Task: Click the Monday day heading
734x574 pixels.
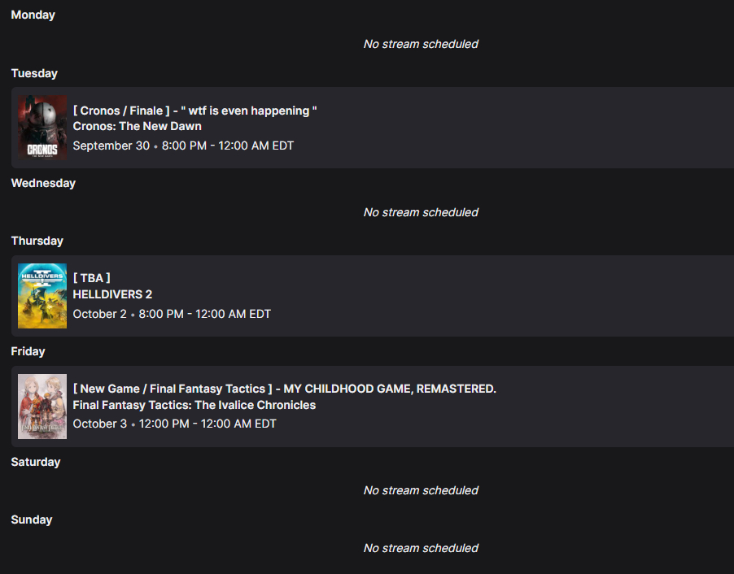Action: 33,15
